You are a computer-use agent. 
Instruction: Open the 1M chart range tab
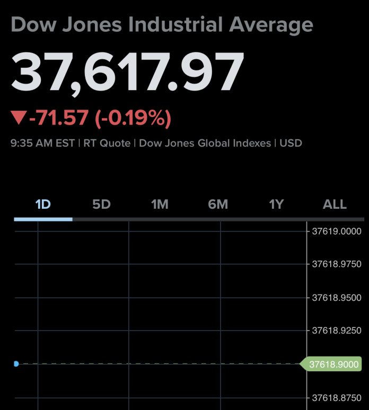[160, 204]
